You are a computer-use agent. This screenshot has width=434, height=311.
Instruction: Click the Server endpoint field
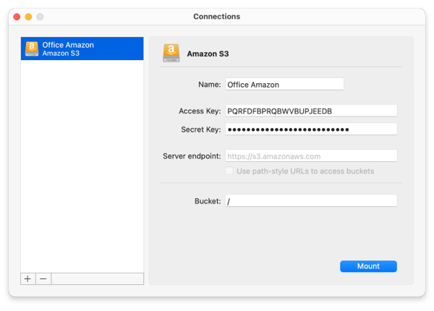(311, 155)
